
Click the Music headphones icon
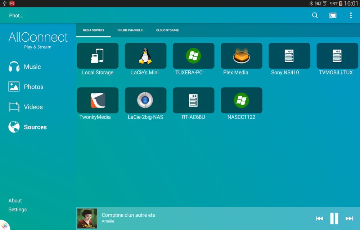[14, 66]
